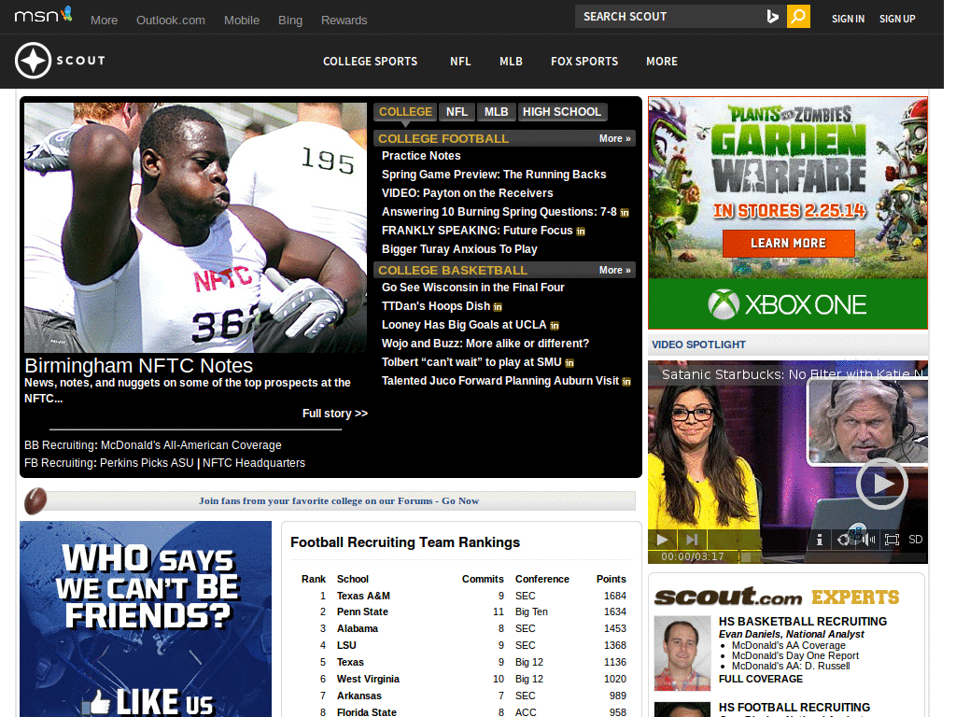Click the Scout compass logo

[33, 61]
